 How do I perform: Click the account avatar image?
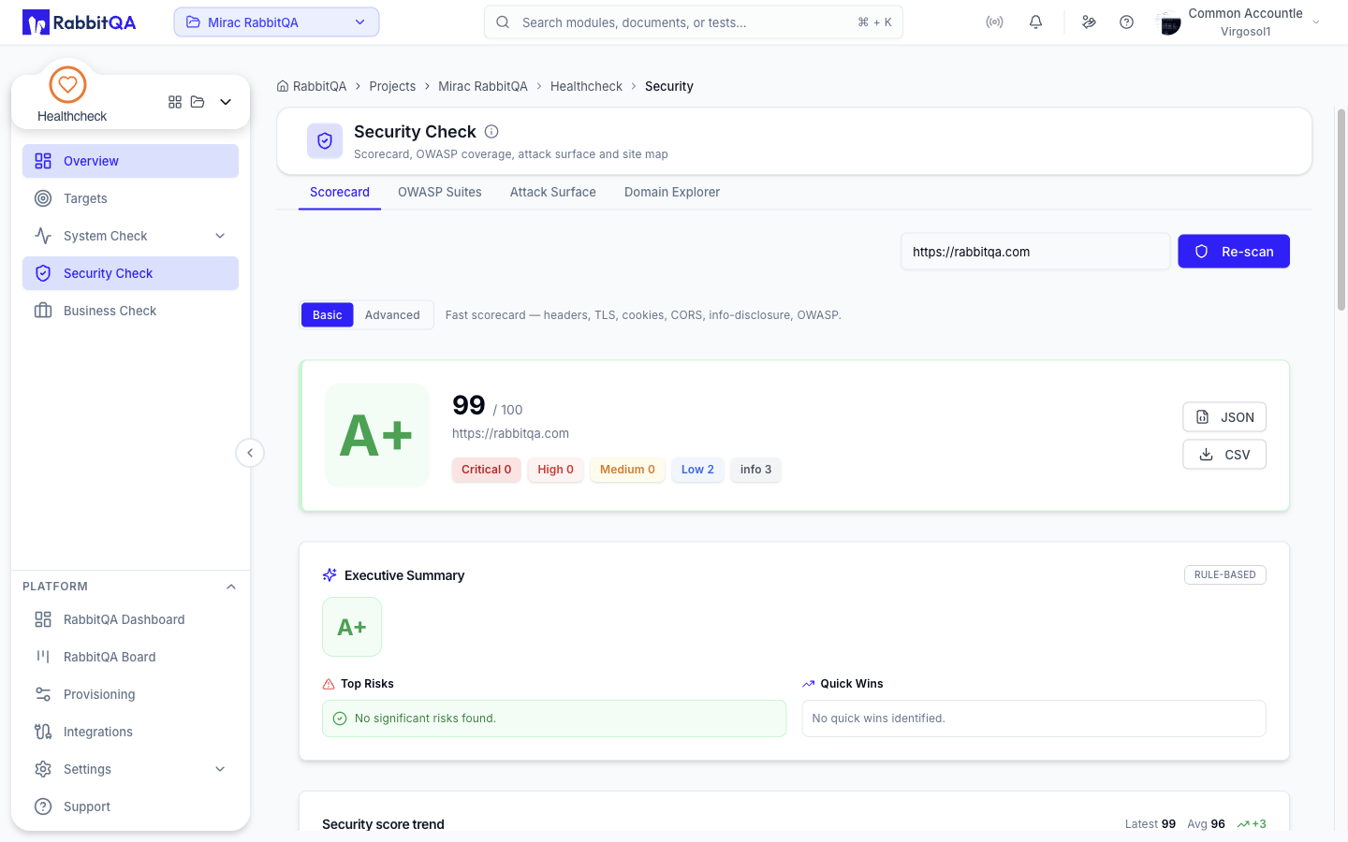(x=1169, y=23)
